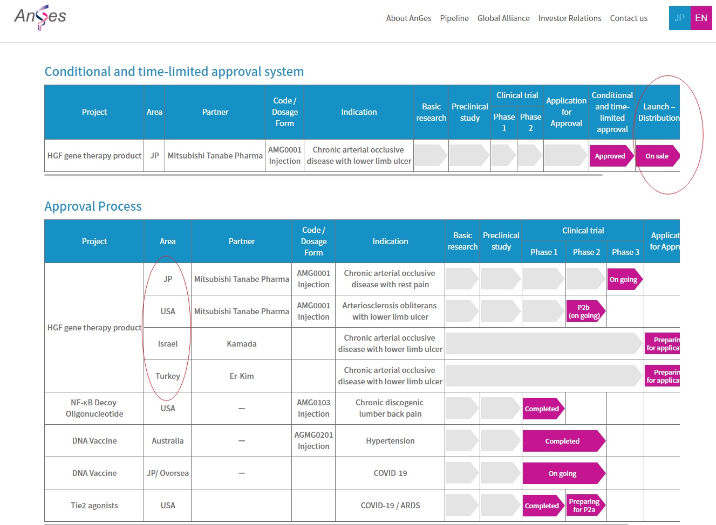The height and width of the screenshot is (525, 716).
Task: Click 'Conditional and time-limited approval' column header
Action: click(612, 112)
